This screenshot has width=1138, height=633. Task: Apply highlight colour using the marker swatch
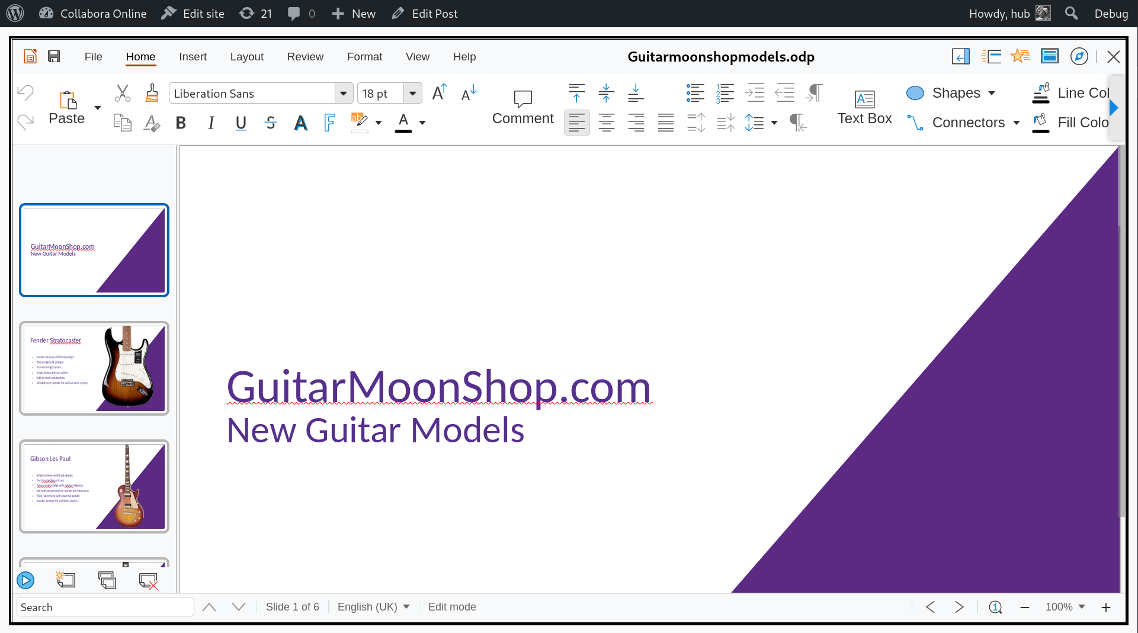pyautogui.click(x=360, y=123)
